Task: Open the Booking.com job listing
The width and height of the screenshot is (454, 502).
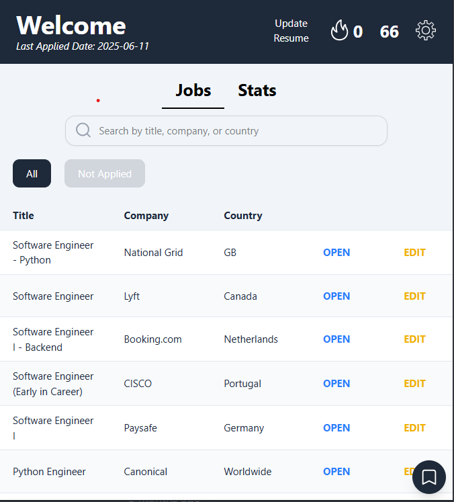Action: 336,339
